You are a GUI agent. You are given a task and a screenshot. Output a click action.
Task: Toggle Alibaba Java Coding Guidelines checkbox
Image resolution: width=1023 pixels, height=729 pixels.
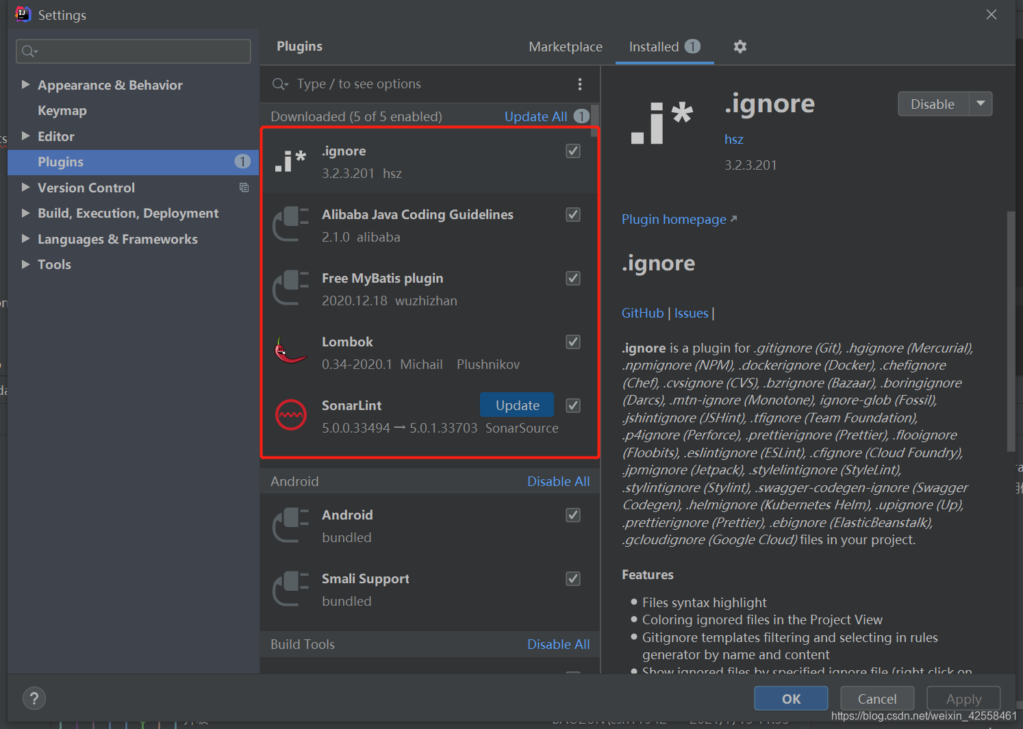(x=573, y=214)
